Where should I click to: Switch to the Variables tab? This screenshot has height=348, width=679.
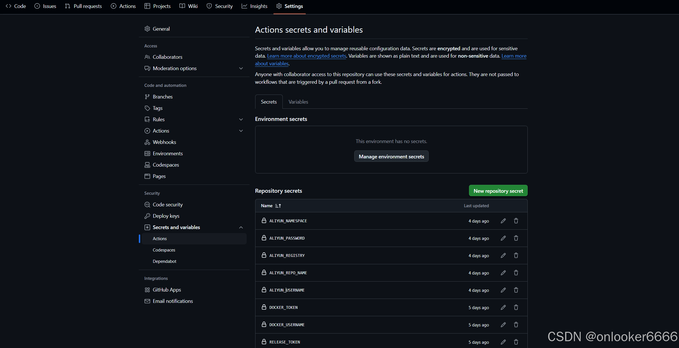point(298,102)
